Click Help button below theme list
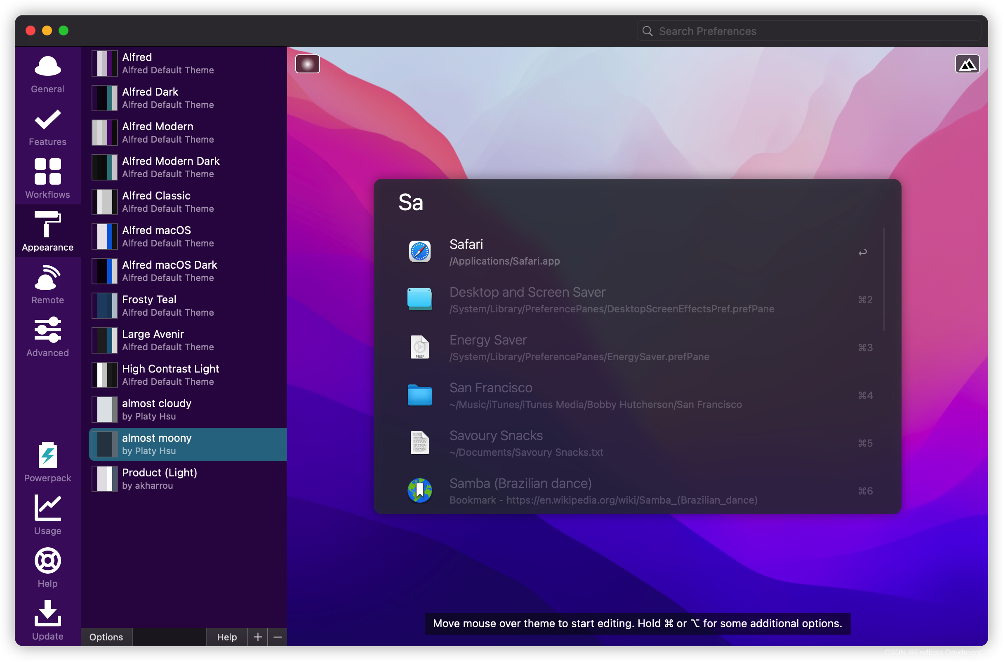 pyautogui.click(x=226, y=637)
